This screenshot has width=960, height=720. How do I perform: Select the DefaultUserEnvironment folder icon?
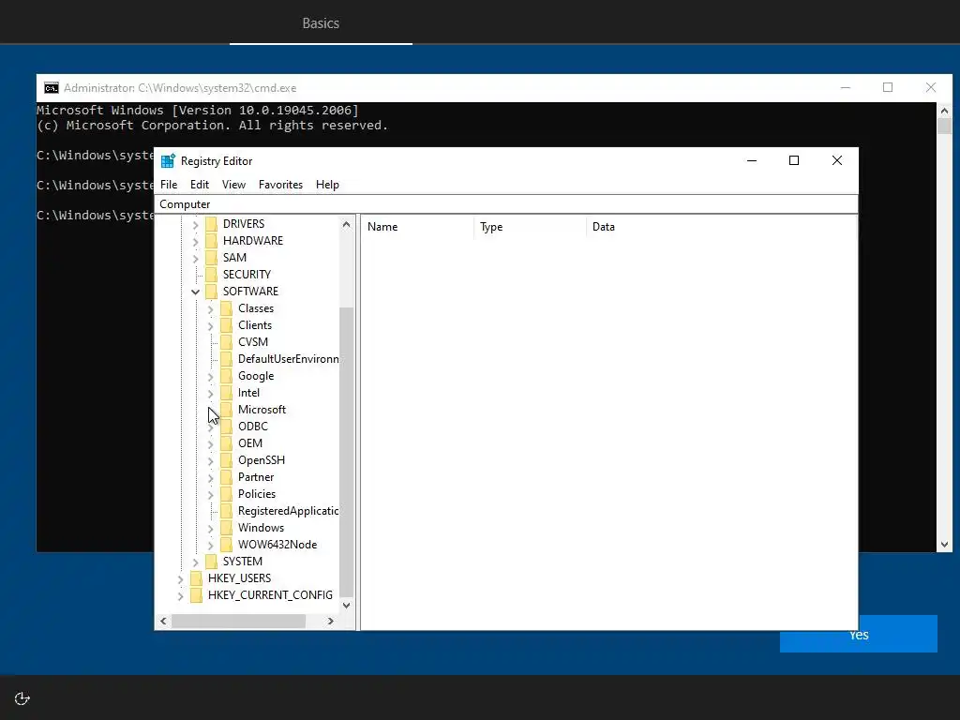(x=227, y=359)
